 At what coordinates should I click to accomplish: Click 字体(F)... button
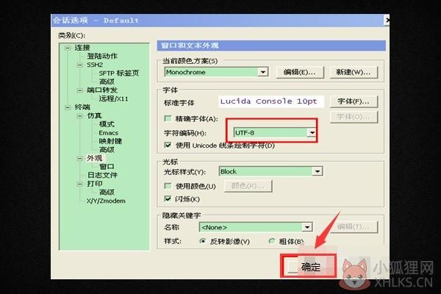(x=354, y=101)
